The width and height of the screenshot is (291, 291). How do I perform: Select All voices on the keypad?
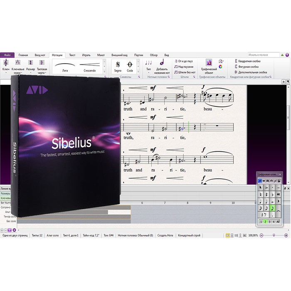pos(278,222)
